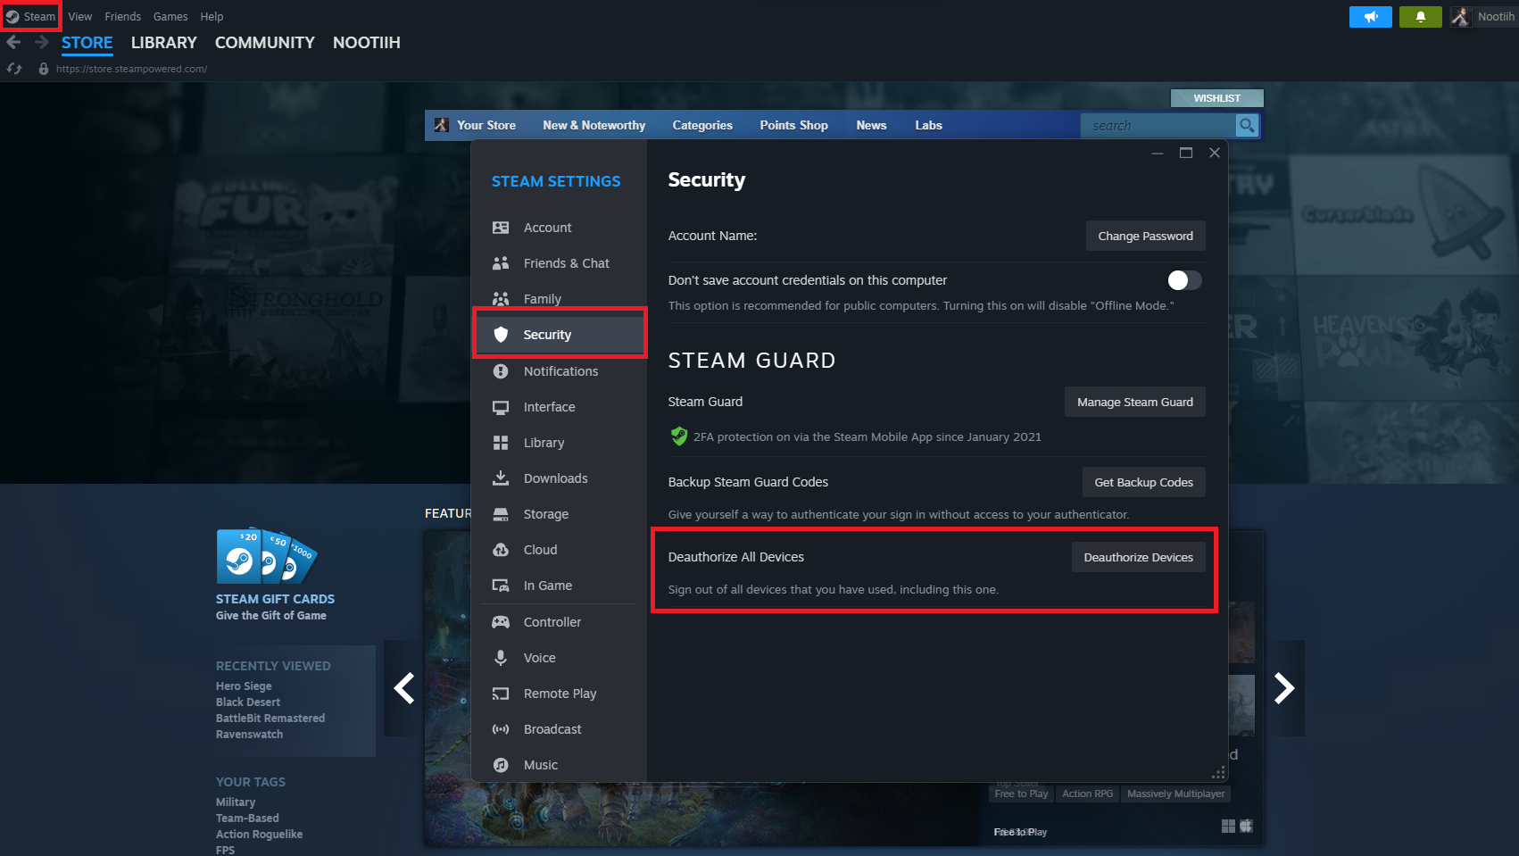
Task: Go back with the navigation arrow
Action: tap(13, 42)
